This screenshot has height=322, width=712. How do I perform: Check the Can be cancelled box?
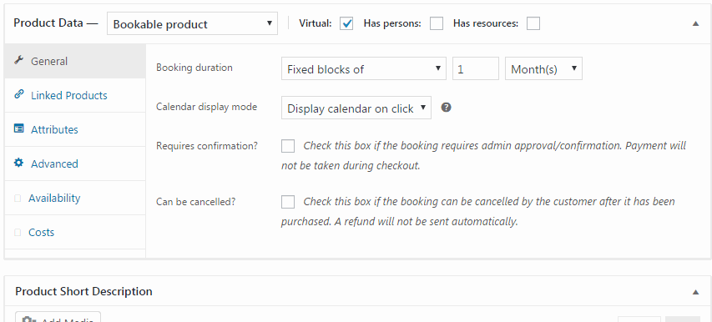(288, 202)
